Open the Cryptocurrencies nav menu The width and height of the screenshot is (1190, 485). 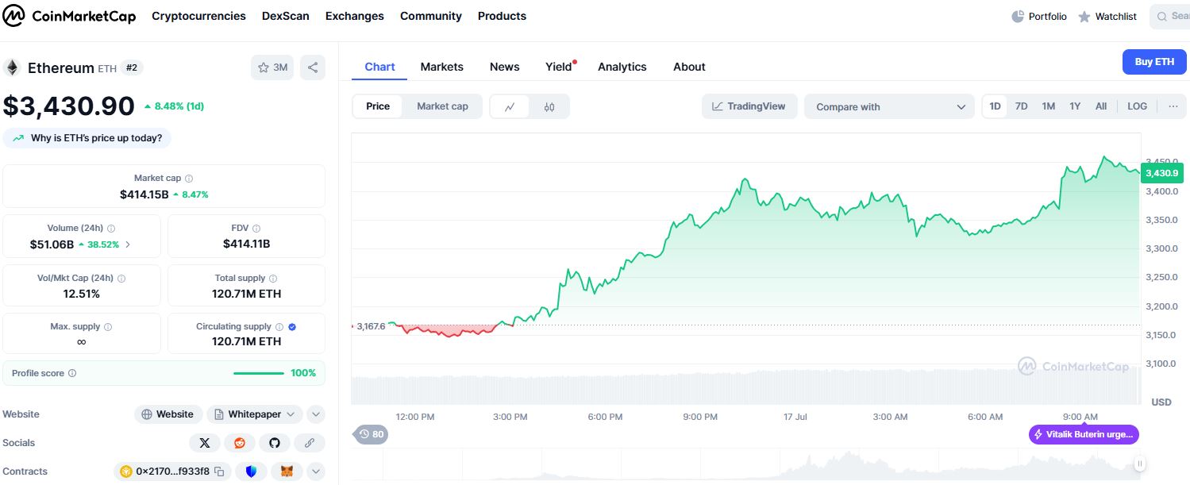pos(198,16)
